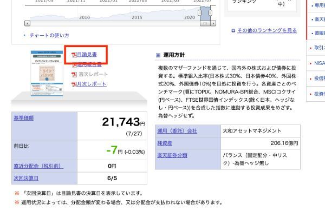Click the (7/27) price date
This screenshot has width=325, height=210.
point(134,134)
